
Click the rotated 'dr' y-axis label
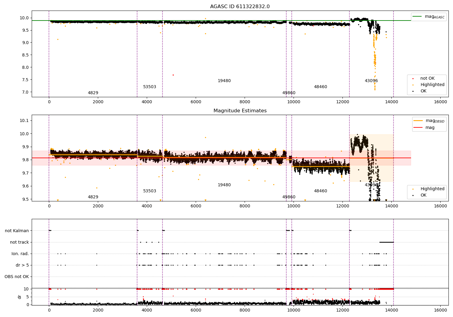tap(20, 297)
